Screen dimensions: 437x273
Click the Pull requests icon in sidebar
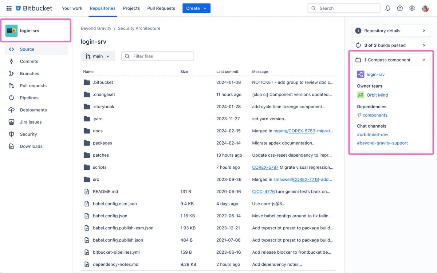click(11, 86)
